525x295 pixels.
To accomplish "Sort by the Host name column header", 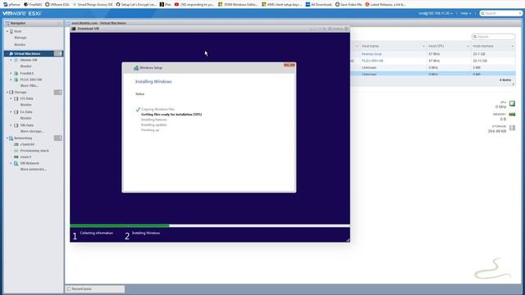I will point(370,46).
